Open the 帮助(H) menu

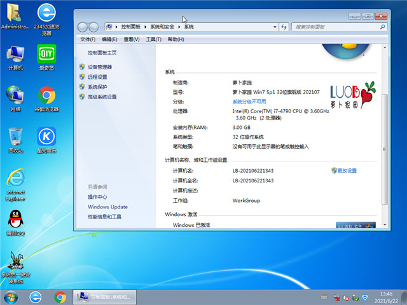176,39
